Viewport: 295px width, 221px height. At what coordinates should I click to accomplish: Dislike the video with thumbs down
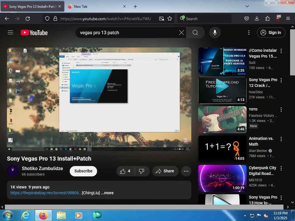pyautogui.click(x=141, y=171)
